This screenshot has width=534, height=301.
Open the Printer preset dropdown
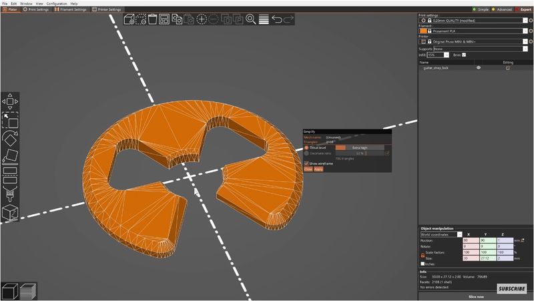pos(525,41)
